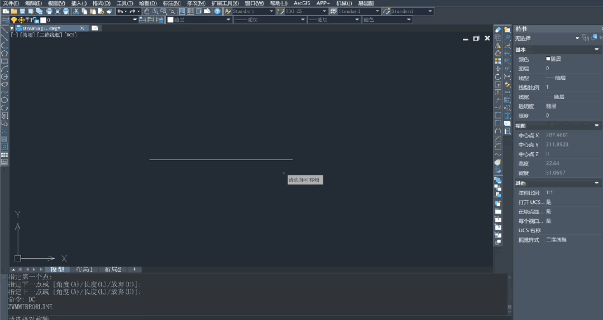Click the Undo arrow icon
Screen dimensions: 603x320
119,11
